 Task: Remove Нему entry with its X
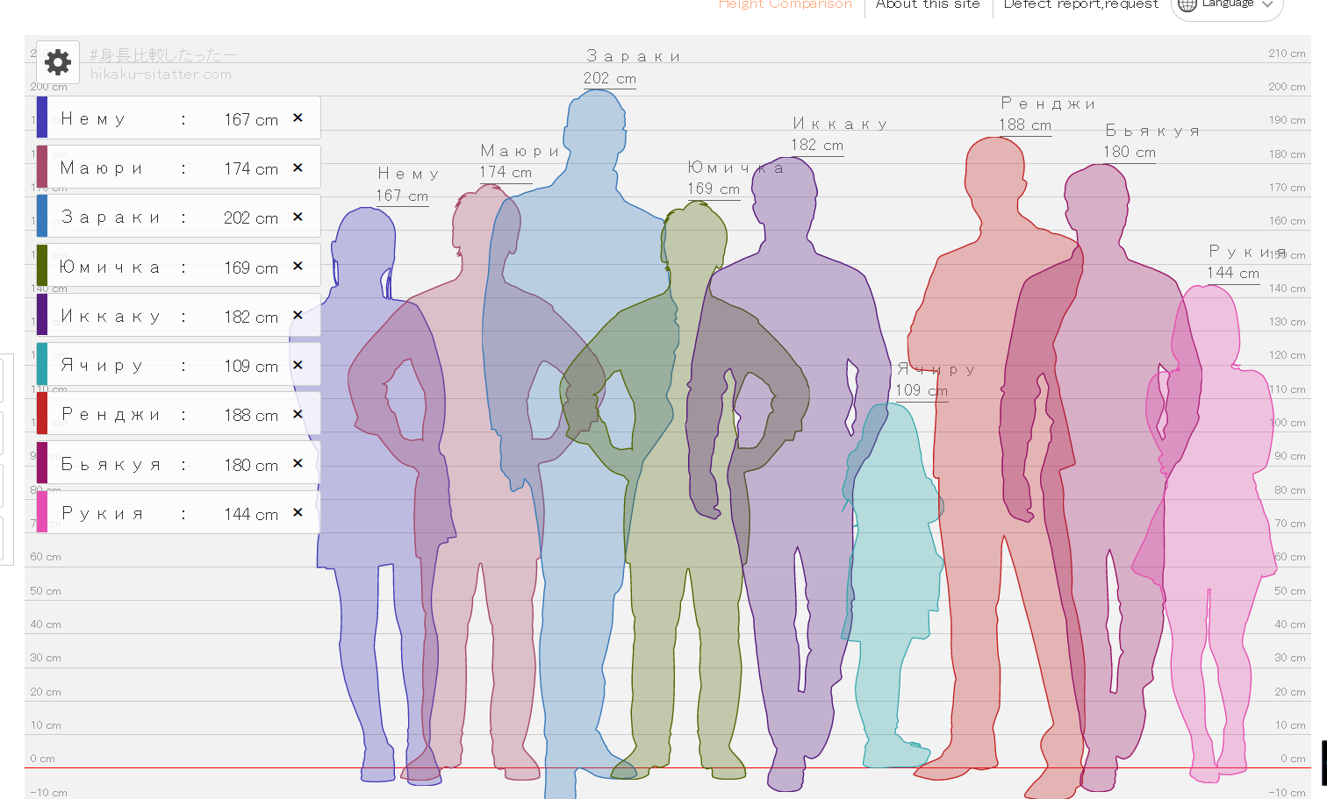298,118
